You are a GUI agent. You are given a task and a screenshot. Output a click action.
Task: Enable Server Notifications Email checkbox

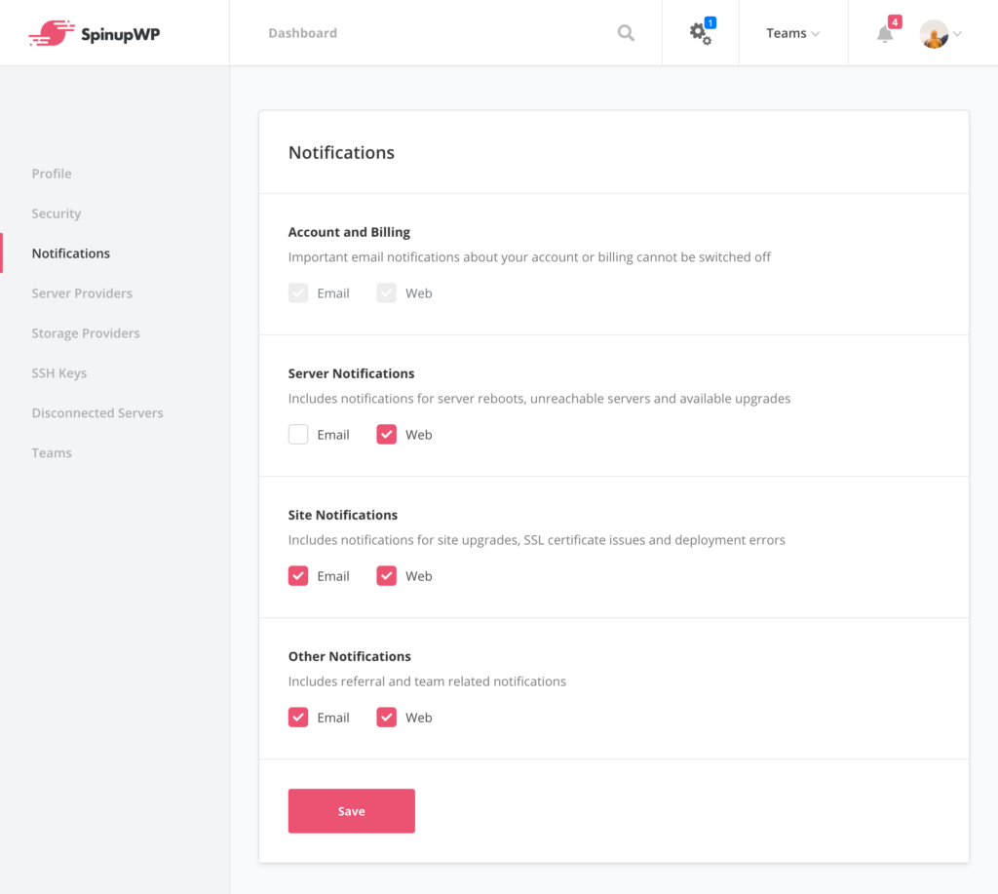tap(298, 434)
